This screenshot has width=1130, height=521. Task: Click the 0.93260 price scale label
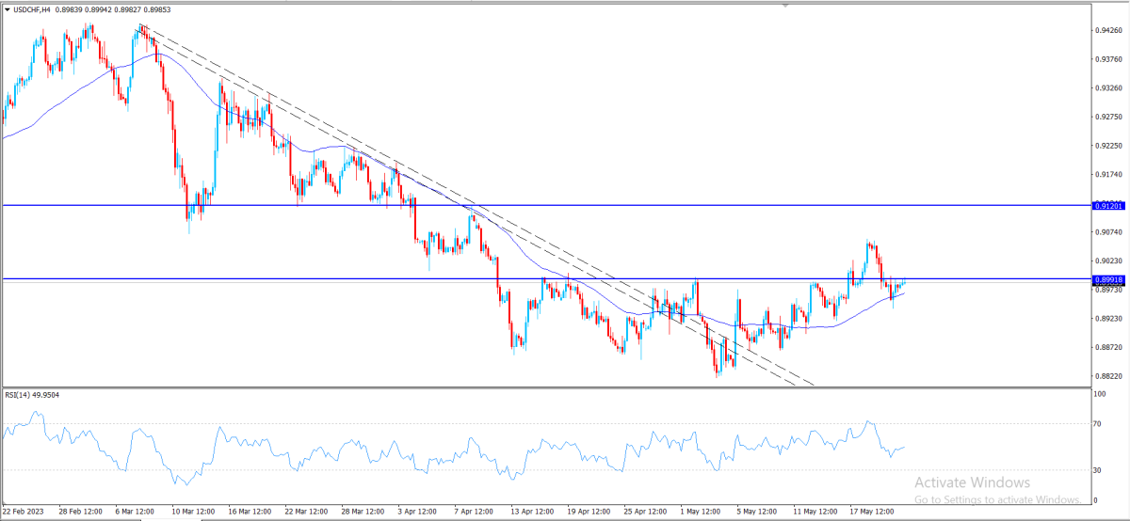tap(1107, 87)
